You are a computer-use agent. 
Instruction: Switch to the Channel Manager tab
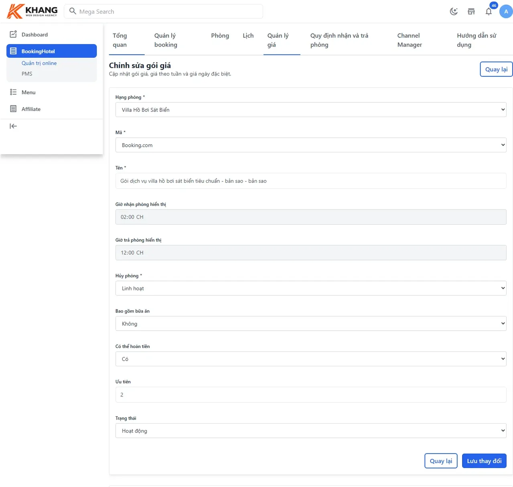[x=420, y=40]
